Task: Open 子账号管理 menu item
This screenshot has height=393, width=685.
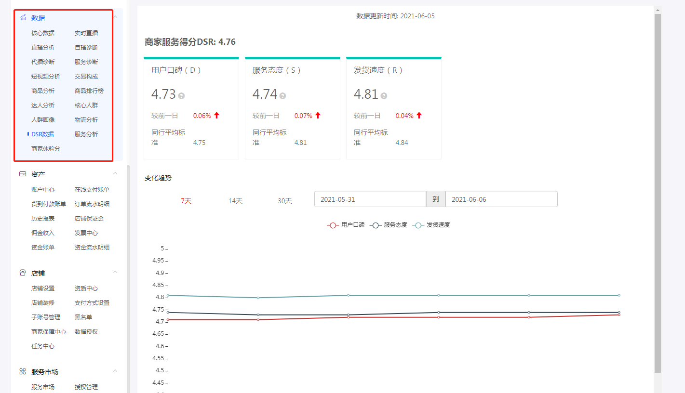Action: coord(46,317)
